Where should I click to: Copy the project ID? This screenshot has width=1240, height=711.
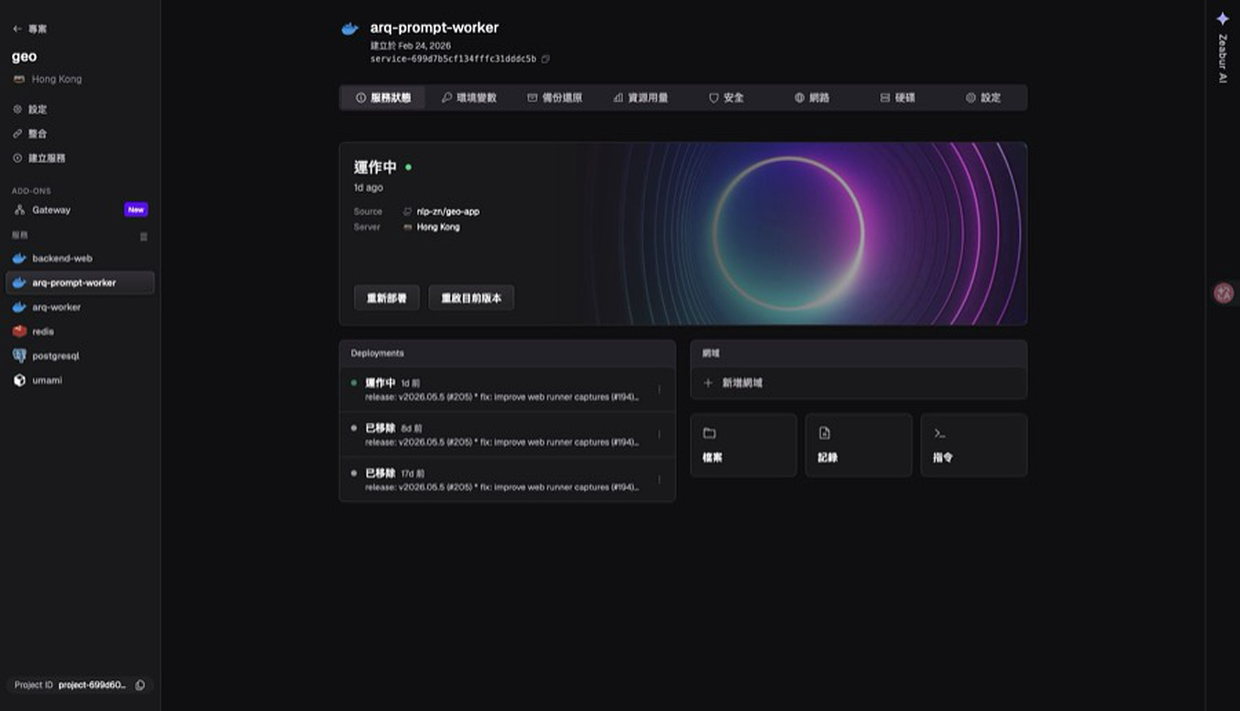tap(140, 685)
